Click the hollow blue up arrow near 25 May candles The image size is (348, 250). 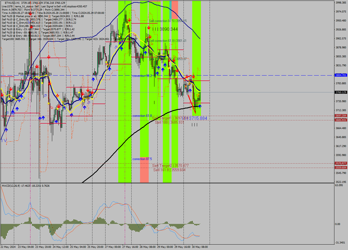coord(89,103)
